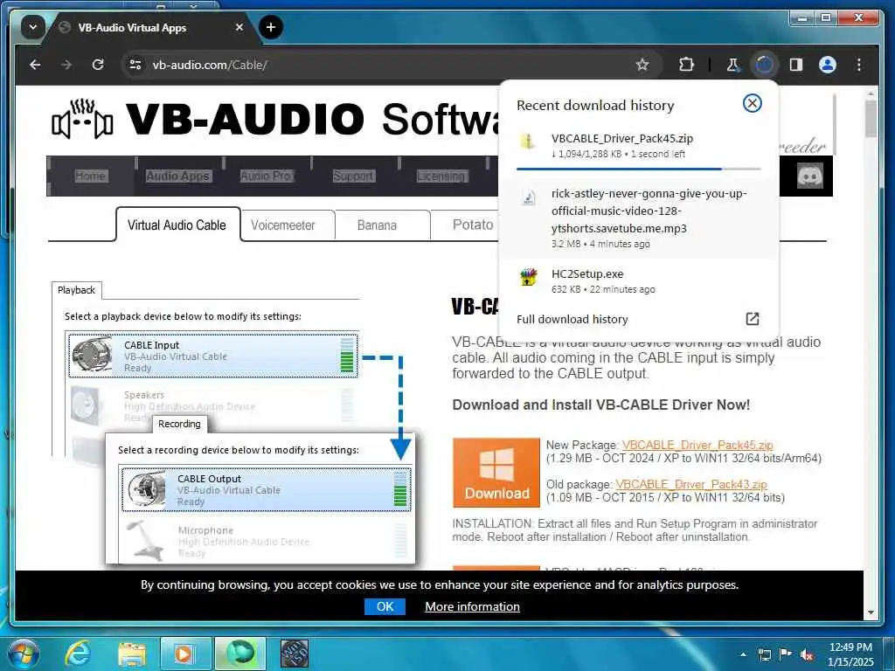Screen dimensions: 895x671
Task: Open Windows Explorer folder in taskbar
Action: click(133, 654)
